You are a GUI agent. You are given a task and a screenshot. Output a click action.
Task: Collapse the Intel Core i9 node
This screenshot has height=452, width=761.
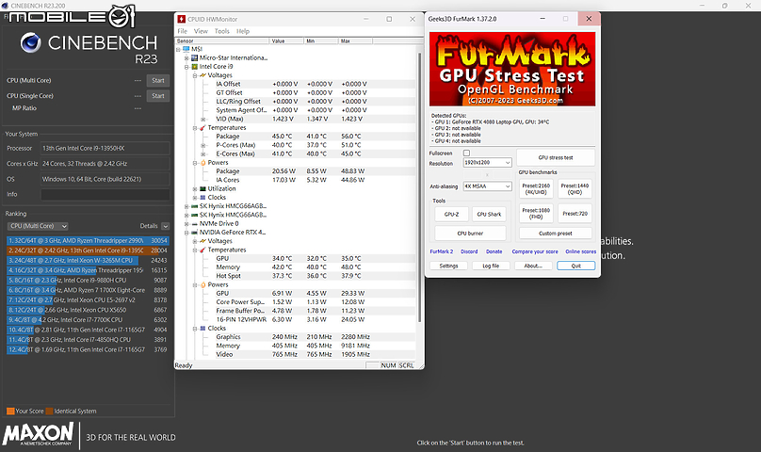click(x=186, y=67)
